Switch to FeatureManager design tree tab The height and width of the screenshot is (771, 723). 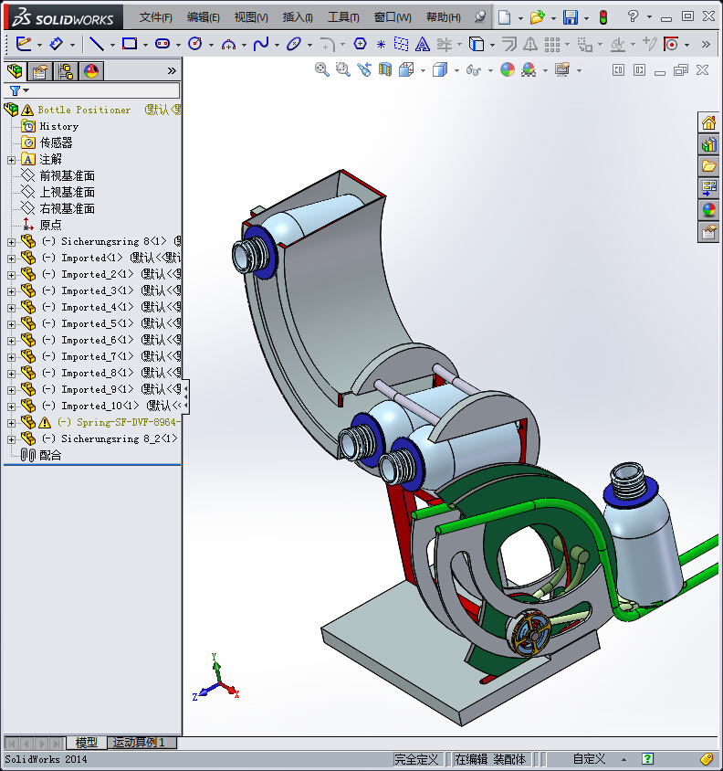[x=16, y=71]
